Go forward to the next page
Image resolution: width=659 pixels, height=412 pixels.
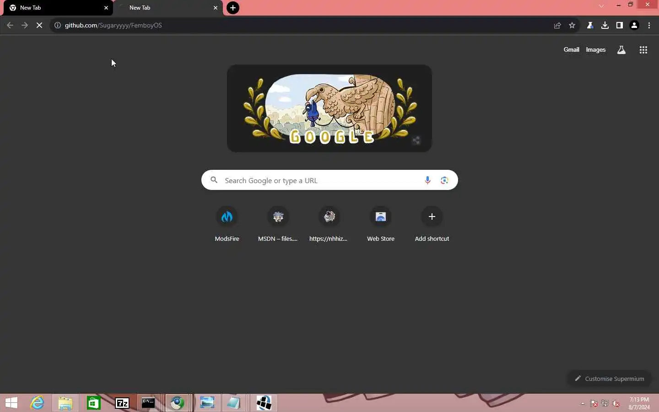tap(25, 26)
